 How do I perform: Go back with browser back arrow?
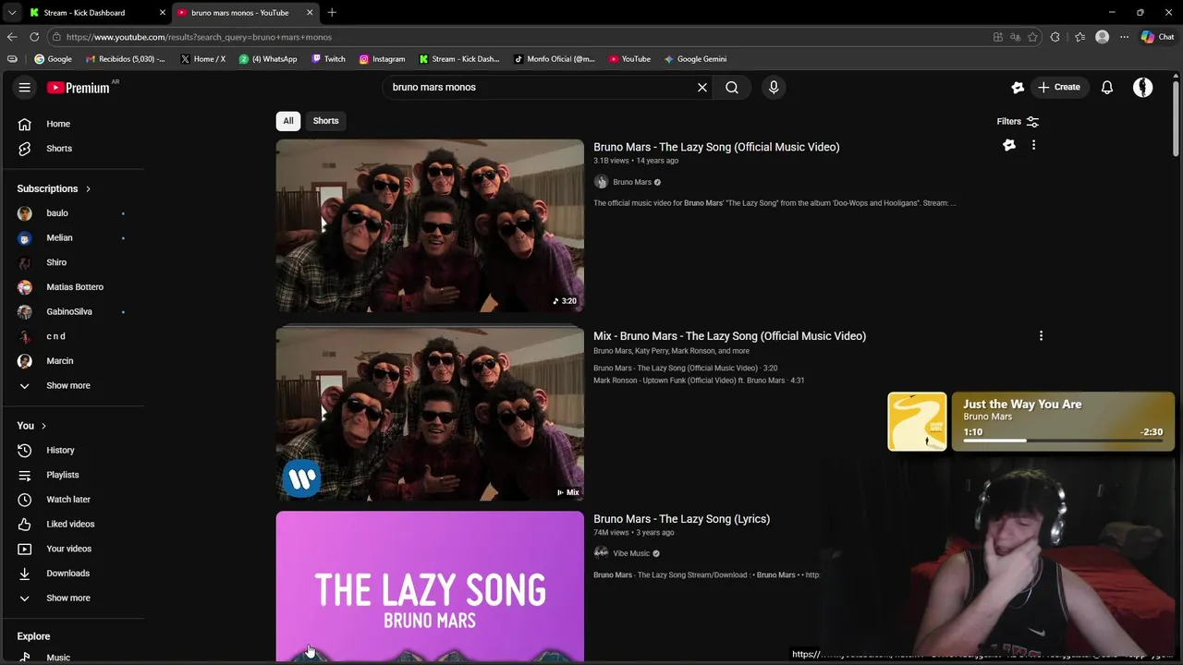tap(12, 37)
